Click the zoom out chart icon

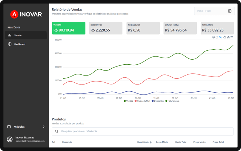(217, 37)
